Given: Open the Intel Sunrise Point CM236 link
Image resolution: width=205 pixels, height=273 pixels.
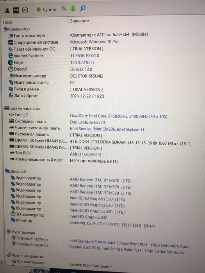Looking at the screenshot, I should [107, 129].
